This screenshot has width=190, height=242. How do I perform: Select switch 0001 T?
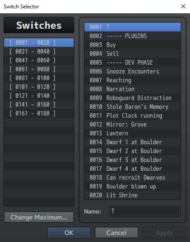pyautogui.click(x=133, y=27)
